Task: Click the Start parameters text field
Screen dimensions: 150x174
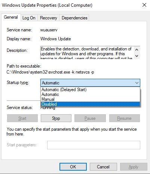Action: (x=94, y=145)
